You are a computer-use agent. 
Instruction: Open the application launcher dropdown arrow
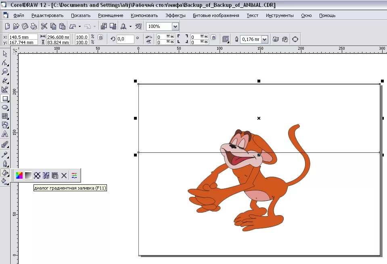click(x=131, y=26)
